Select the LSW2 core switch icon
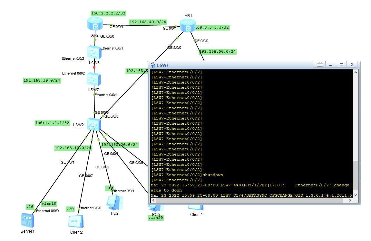 [x=94, y=124]
